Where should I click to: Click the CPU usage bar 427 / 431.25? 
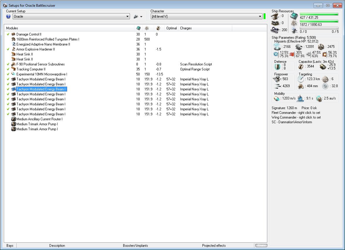(319, 14)
